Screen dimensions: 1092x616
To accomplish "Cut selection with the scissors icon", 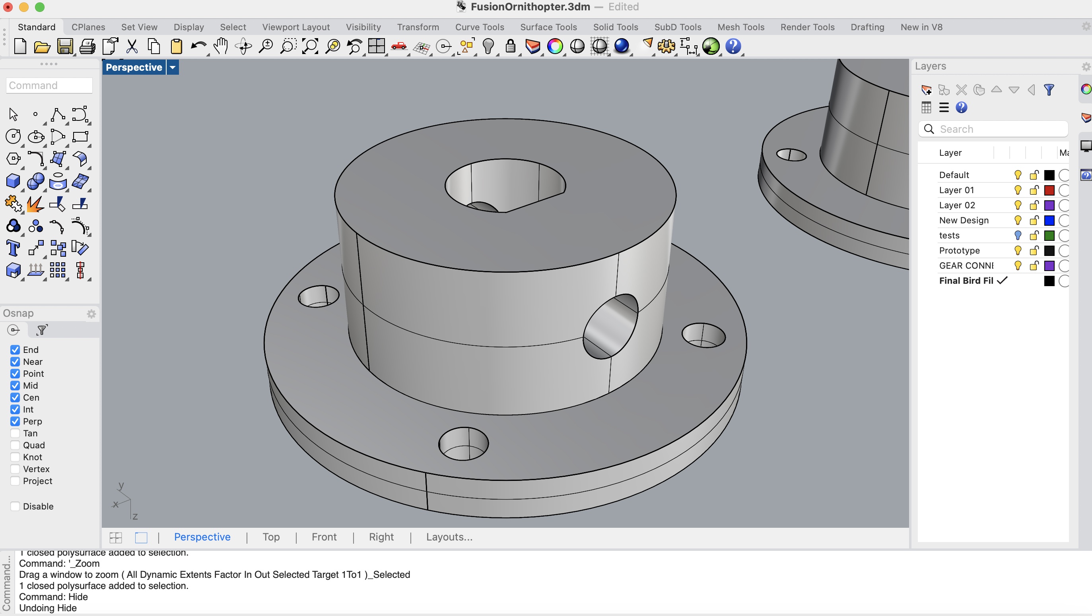I will click(132, 46).
